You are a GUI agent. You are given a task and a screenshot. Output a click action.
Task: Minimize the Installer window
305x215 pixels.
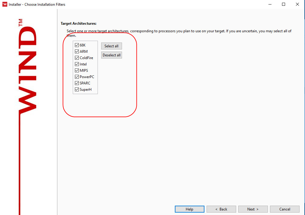[x=270, y=4]
